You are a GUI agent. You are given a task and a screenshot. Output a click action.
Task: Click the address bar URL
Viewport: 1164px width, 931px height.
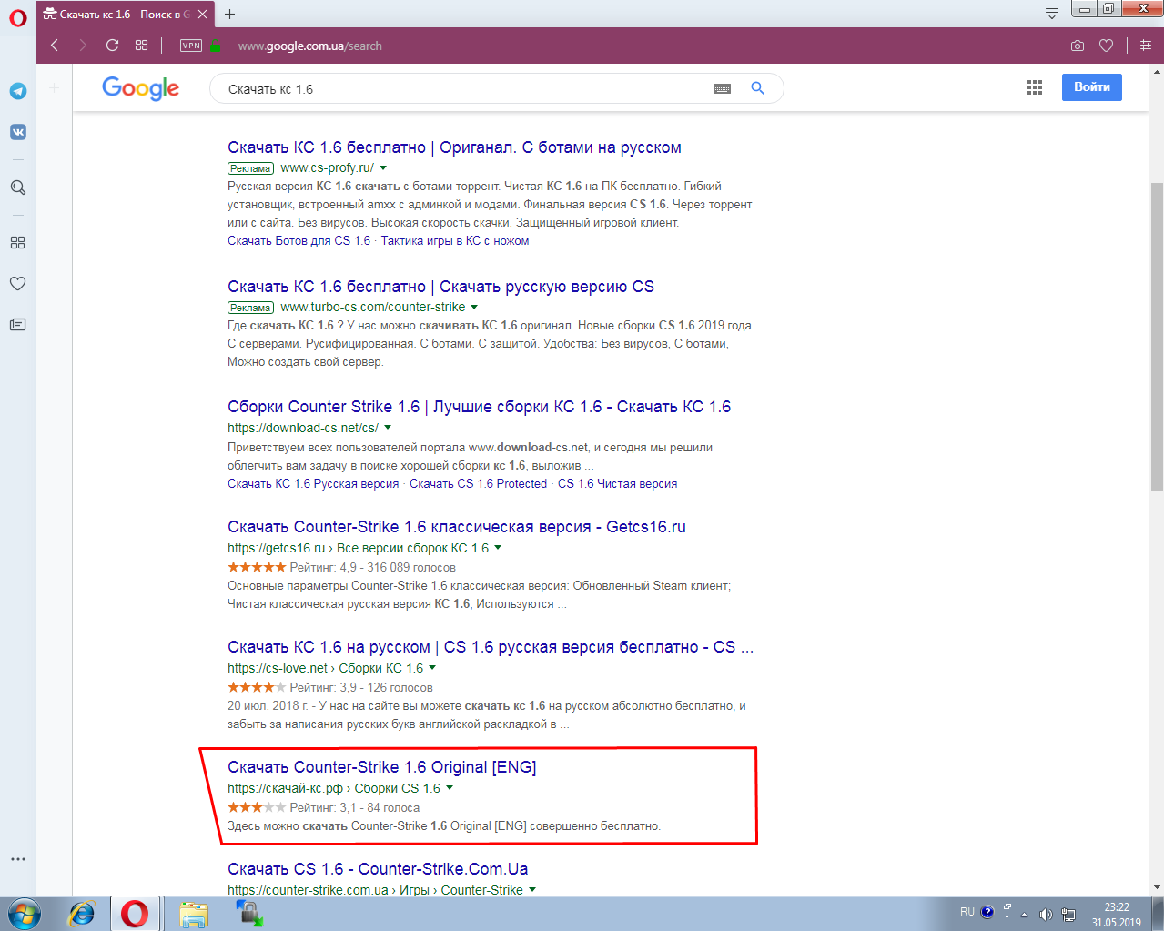pos(309,46)
